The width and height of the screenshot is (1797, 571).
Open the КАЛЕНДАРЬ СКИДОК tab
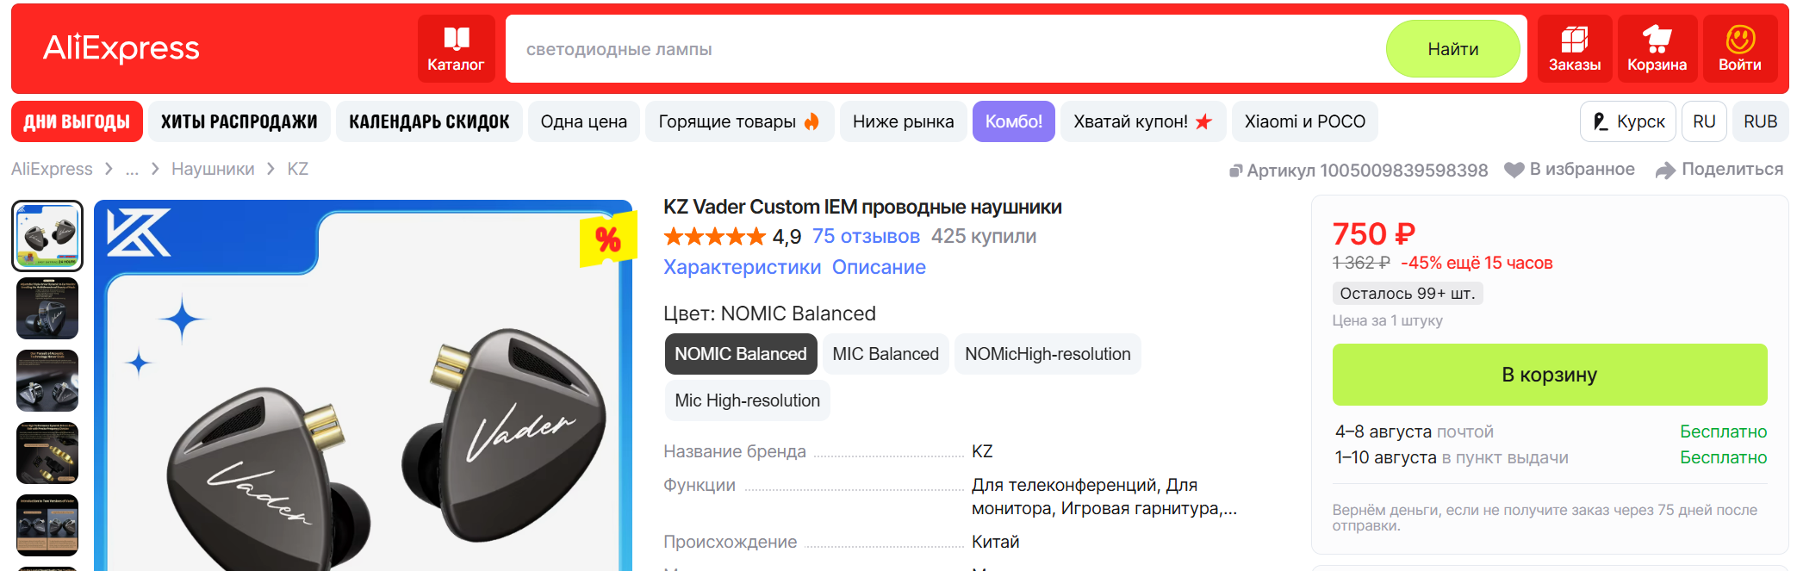[429, 121]
